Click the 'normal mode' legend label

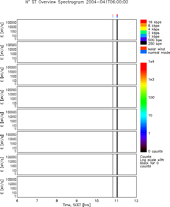[159, 53]
